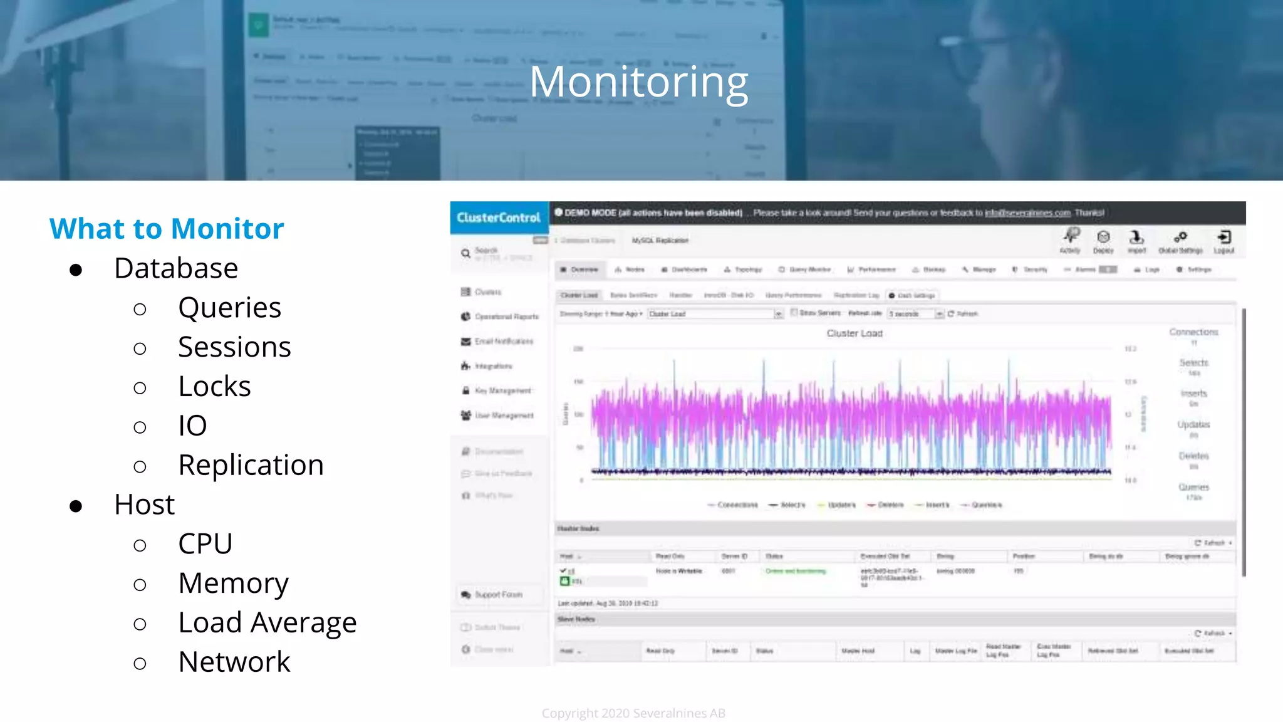Viewport: 1283px width, 722px height.
Task: Toggle Updates series in chart legend
Action: coord(836,505)
